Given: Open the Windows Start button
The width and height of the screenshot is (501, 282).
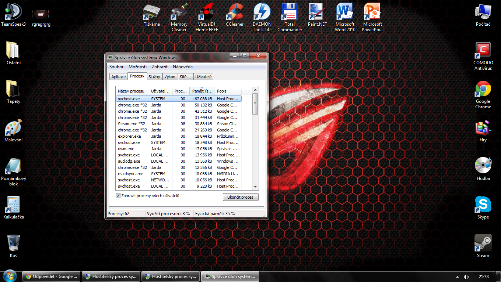Looking at the screenshot, I should 10,276.
